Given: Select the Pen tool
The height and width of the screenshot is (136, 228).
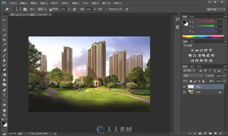Looking at the screenshot, I should tap(4, 90).
